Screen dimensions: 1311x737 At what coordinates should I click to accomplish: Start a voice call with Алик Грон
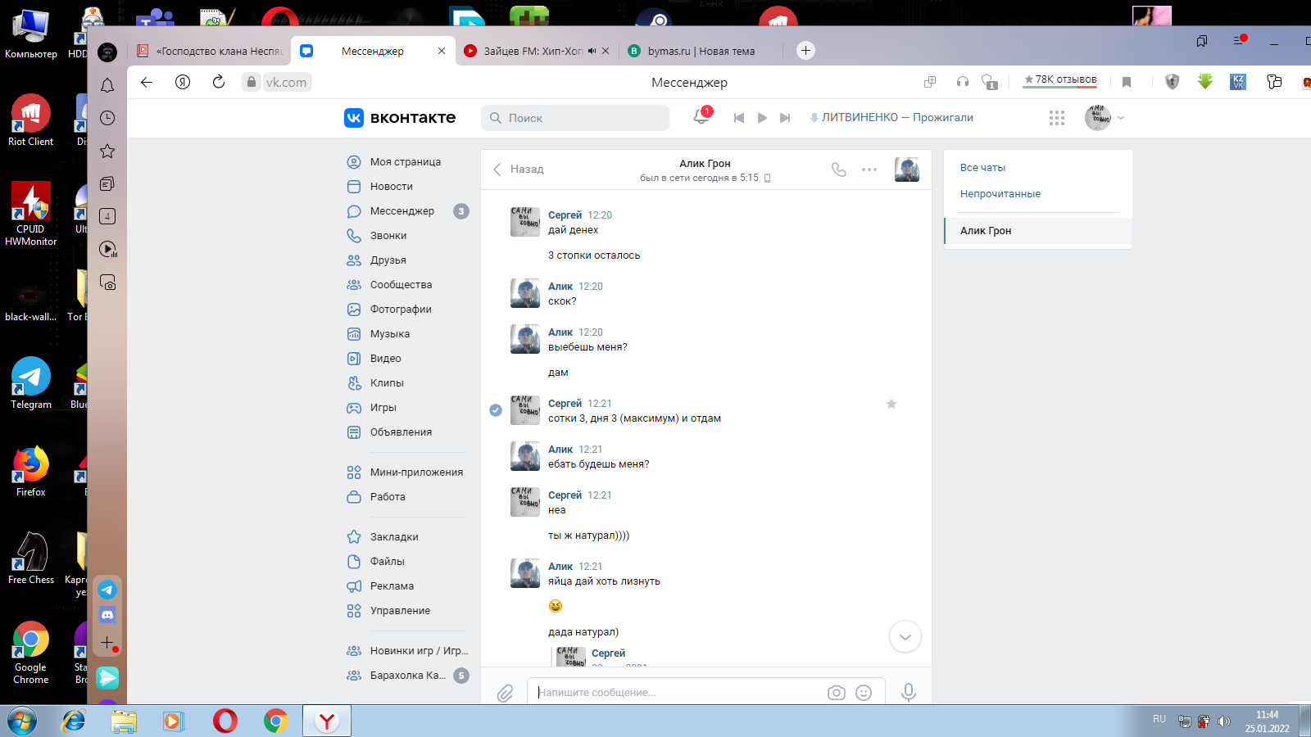pyautogui.click(x=838, y=170)
